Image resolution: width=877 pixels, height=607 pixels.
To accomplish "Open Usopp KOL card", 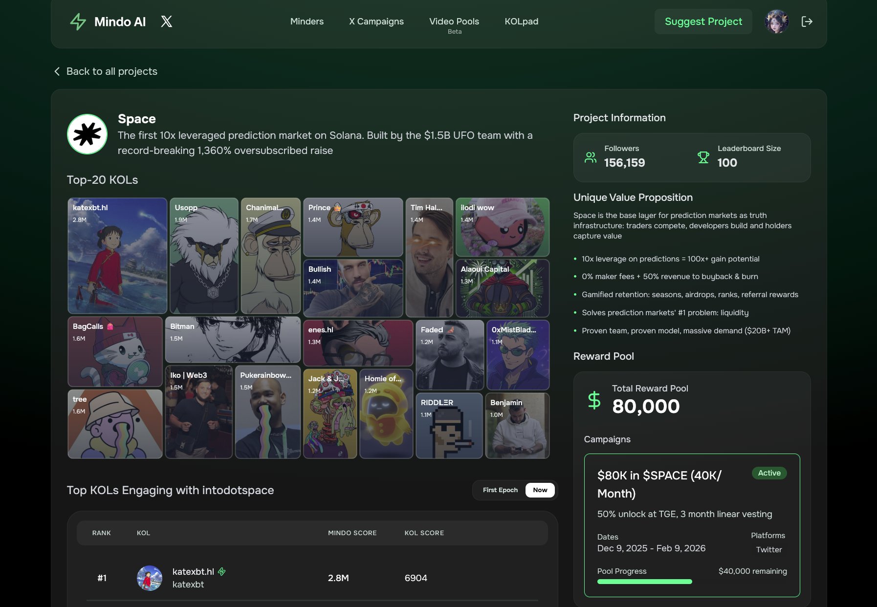I will (x=204, y=256).
